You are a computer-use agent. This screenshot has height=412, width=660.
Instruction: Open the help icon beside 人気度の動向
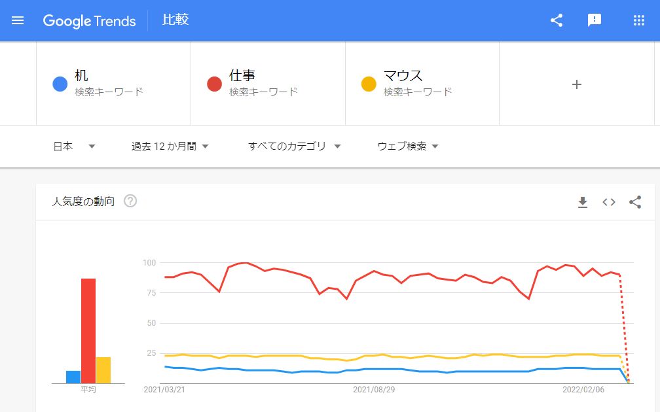point(130,201)
